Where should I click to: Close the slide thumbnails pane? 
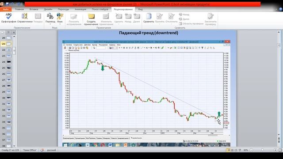(14, 32)
